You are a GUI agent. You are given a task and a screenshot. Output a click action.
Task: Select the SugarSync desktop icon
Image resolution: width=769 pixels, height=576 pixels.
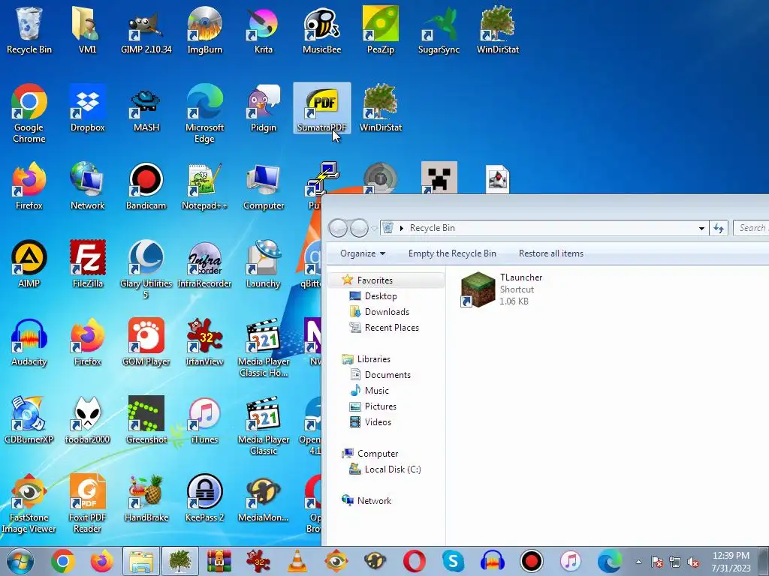tap(439, 30)
